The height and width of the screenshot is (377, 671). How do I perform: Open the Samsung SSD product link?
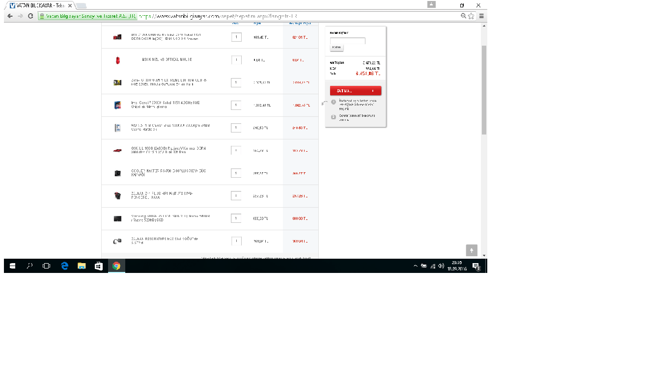[170, 218]
